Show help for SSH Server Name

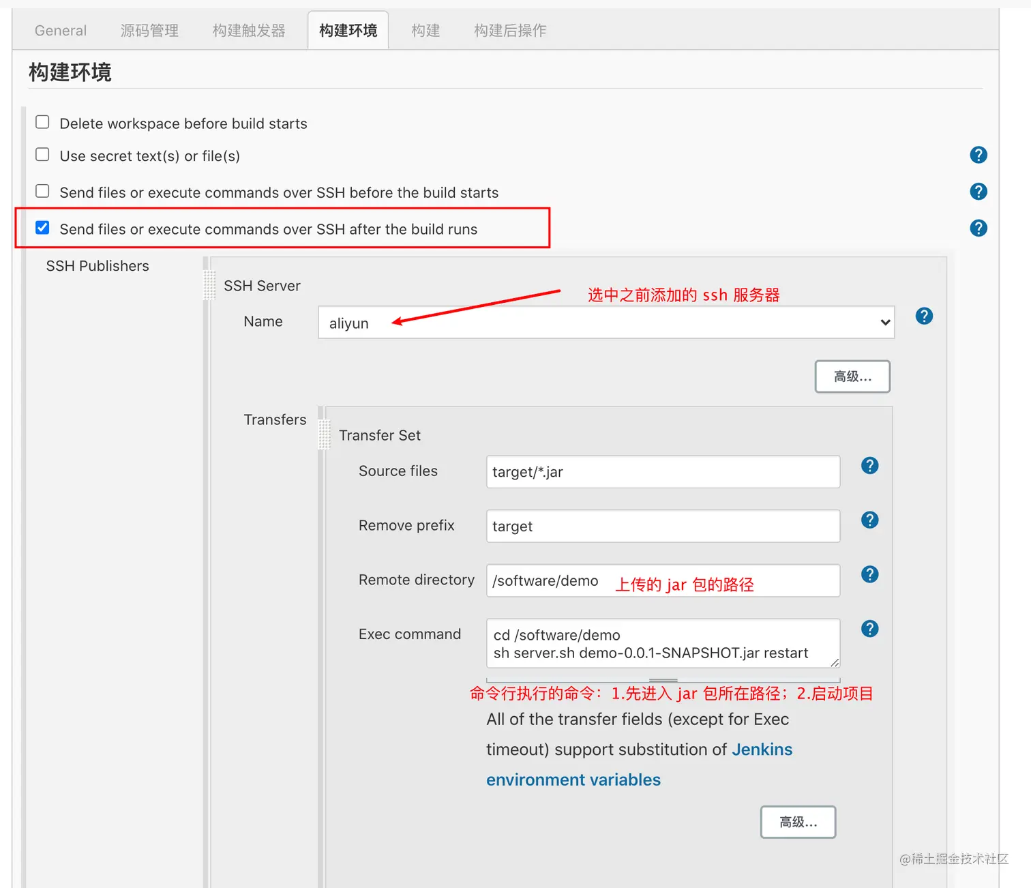coord(924,316)
